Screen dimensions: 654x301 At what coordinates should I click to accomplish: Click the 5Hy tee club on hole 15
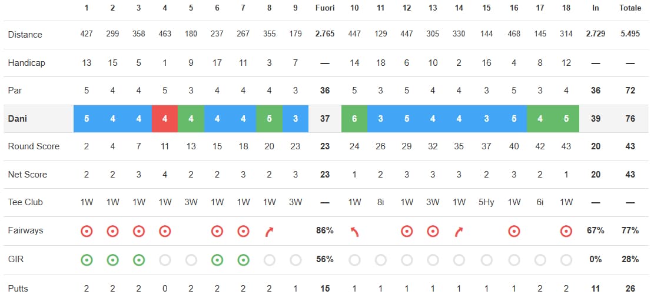coord(486,202)
